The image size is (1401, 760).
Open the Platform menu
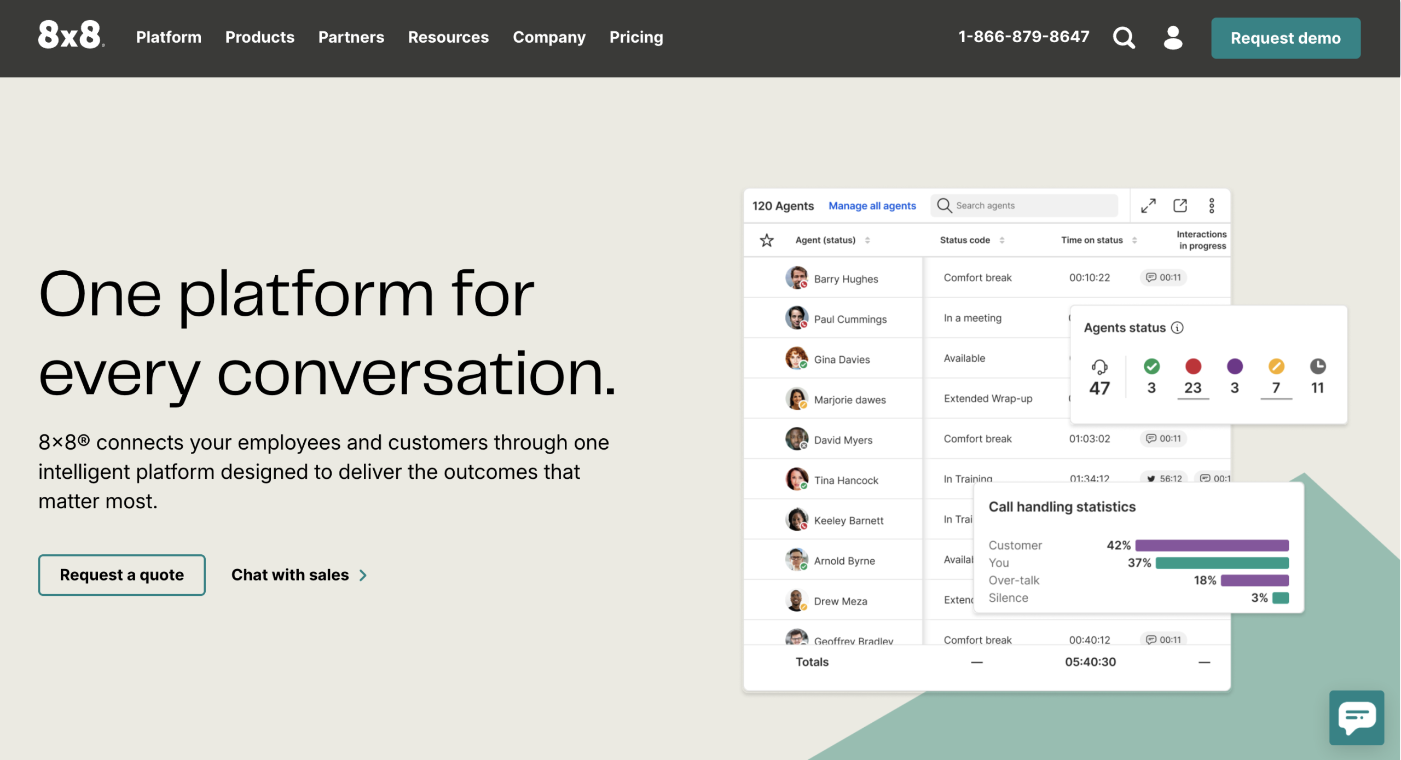pos(169,37)
